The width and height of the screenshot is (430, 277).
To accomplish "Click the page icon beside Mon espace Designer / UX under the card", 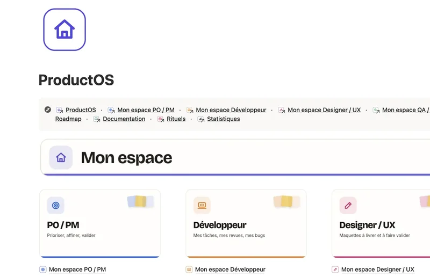I will pos(335,269).
